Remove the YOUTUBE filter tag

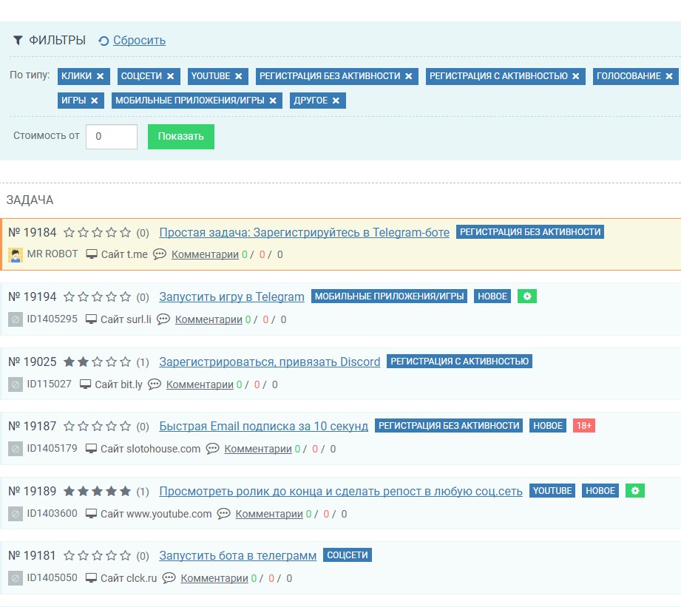(239, 76)
